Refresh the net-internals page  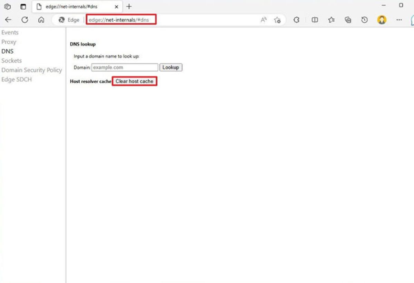[x=24, y=20]
